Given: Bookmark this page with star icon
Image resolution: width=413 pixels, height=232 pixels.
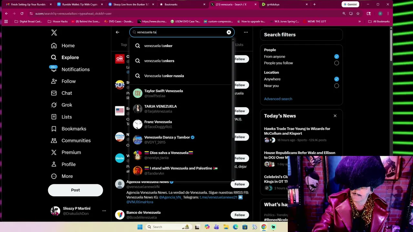Looking at the screenshot, I should pyautogui.click(x=358, y=14).
